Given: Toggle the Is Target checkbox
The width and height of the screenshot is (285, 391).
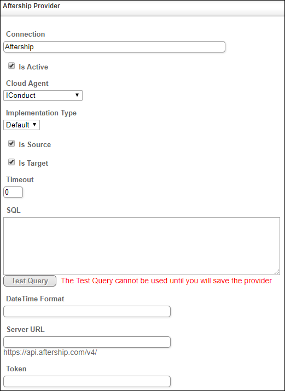Looking at the screenshot, I should 11,162.
